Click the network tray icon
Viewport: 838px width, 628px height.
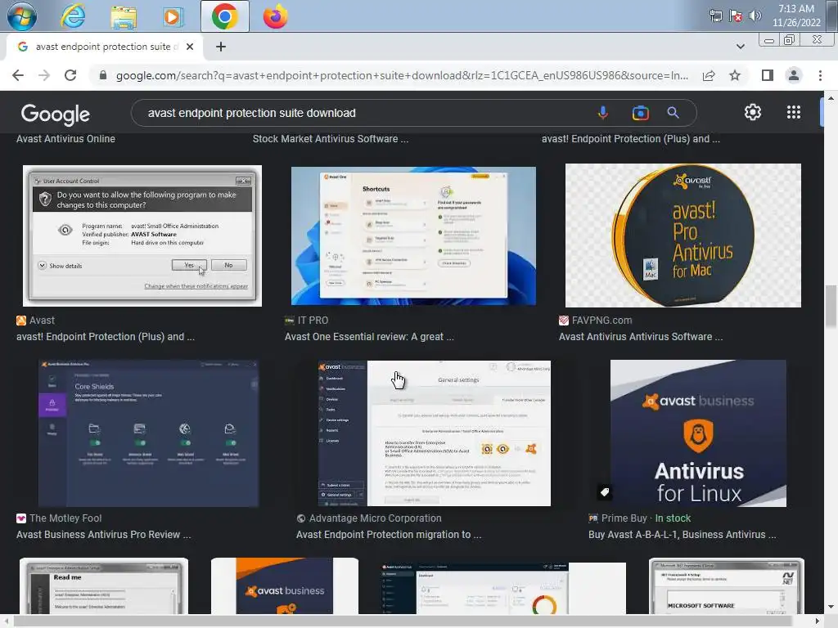(x=715, y=16)
